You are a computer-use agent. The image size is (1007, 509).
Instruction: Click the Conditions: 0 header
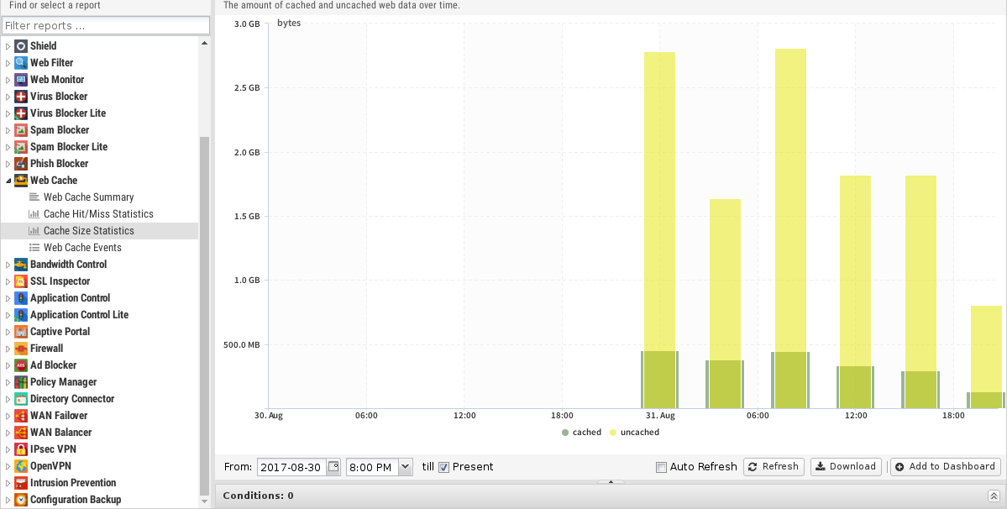pyautogui.click(x=258, y=496)
